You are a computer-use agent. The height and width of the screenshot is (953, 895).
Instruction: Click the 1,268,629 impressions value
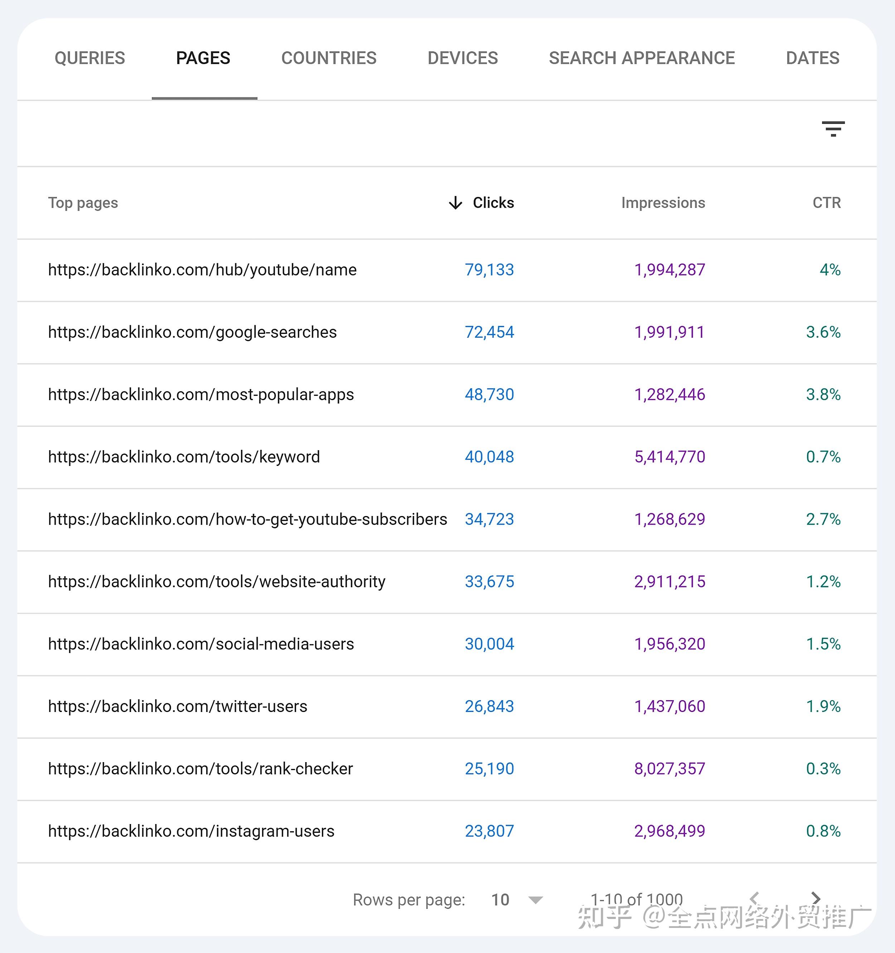coord(670,519)
